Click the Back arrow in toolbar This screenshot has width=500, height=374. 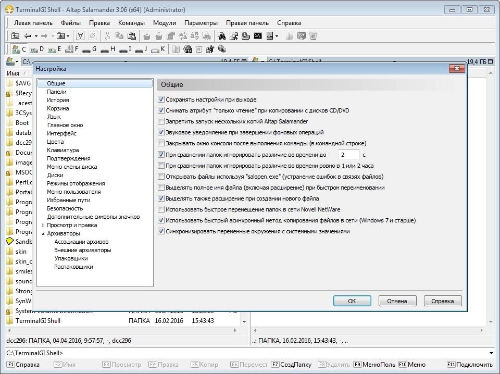(x=28, y=36)
